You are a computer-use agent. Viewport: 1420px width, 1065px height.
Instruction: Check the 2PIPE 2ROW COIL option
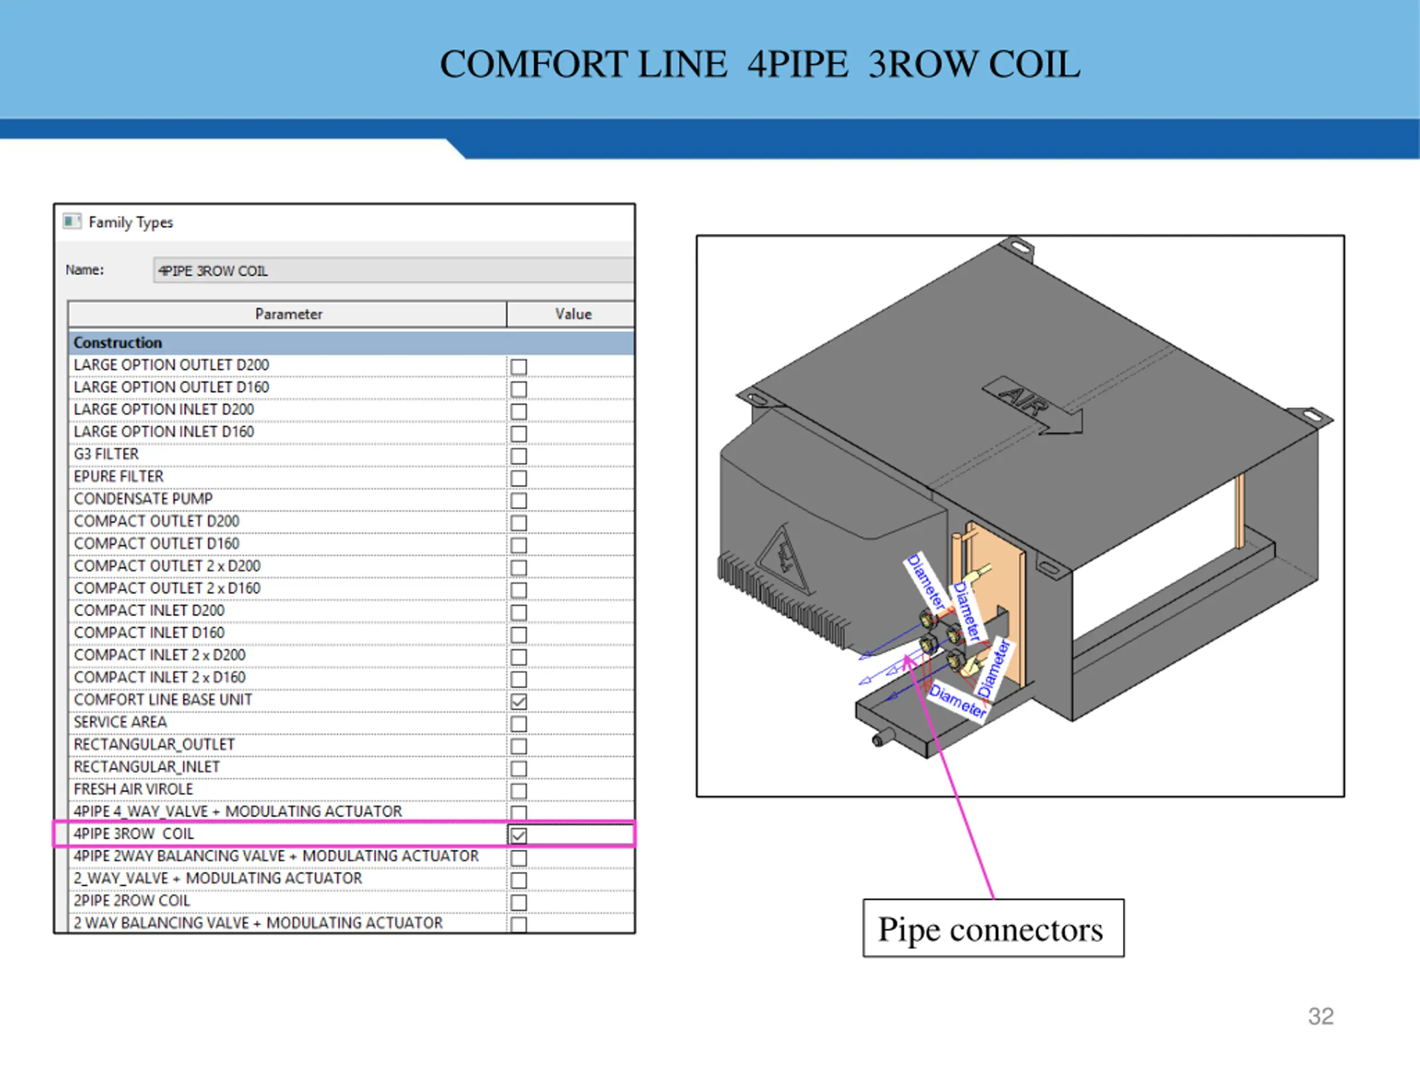[x=518, y=902]
